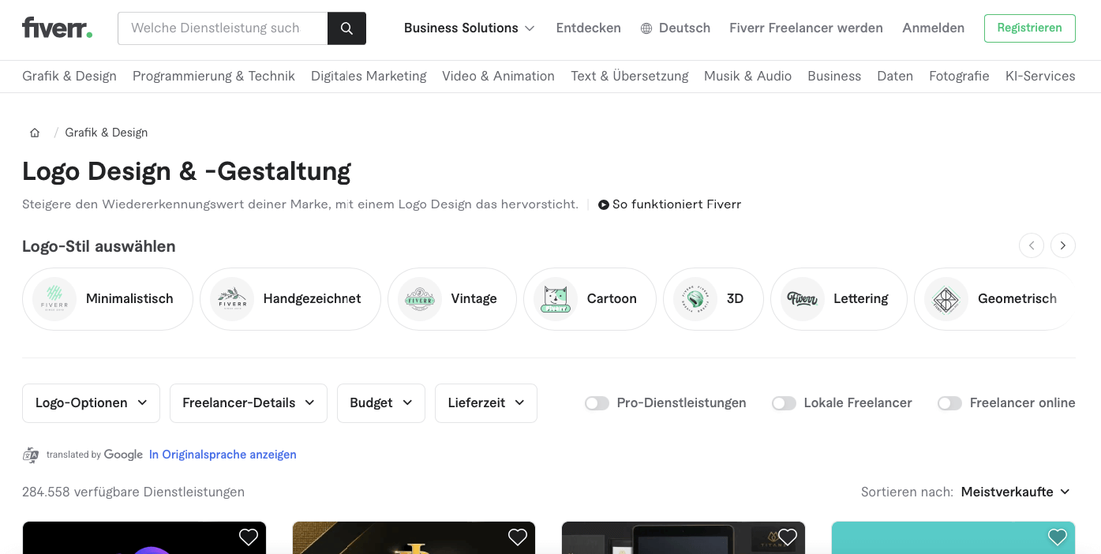The width and height of the screenshot is (1101, 554).
Task: Open Text & Übersetzung category
Action: [630, 76]
